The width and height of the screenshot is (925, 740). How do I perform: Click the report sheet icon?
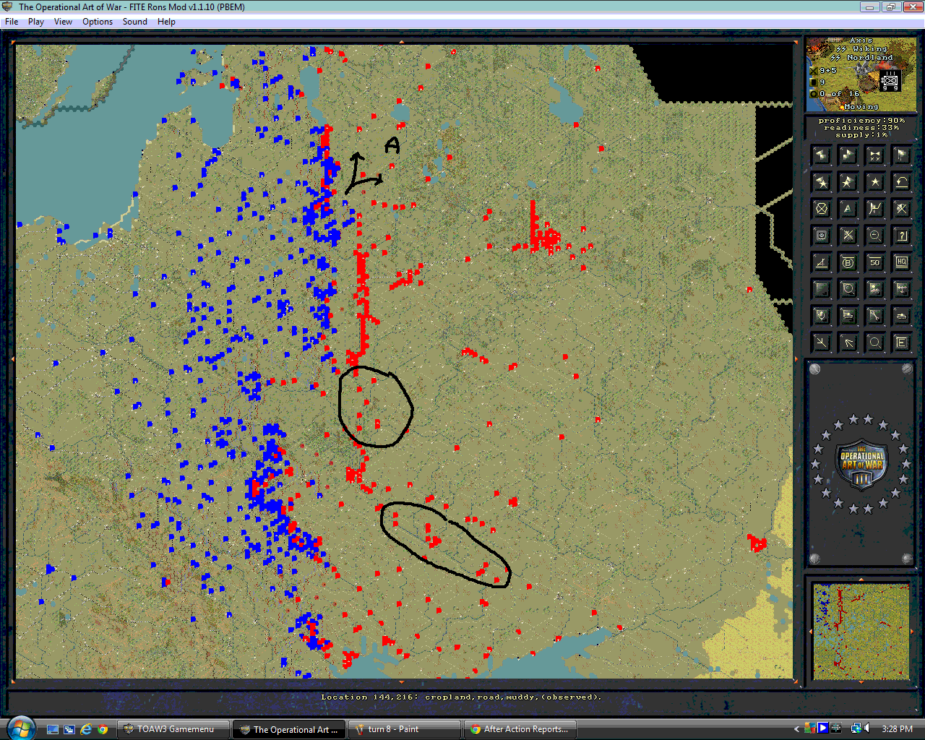822,289
